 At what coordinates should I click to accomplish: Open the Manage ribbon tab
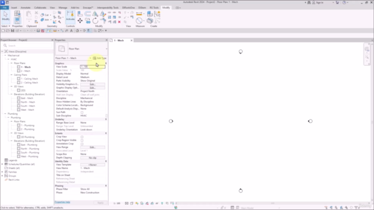(63, 8)
